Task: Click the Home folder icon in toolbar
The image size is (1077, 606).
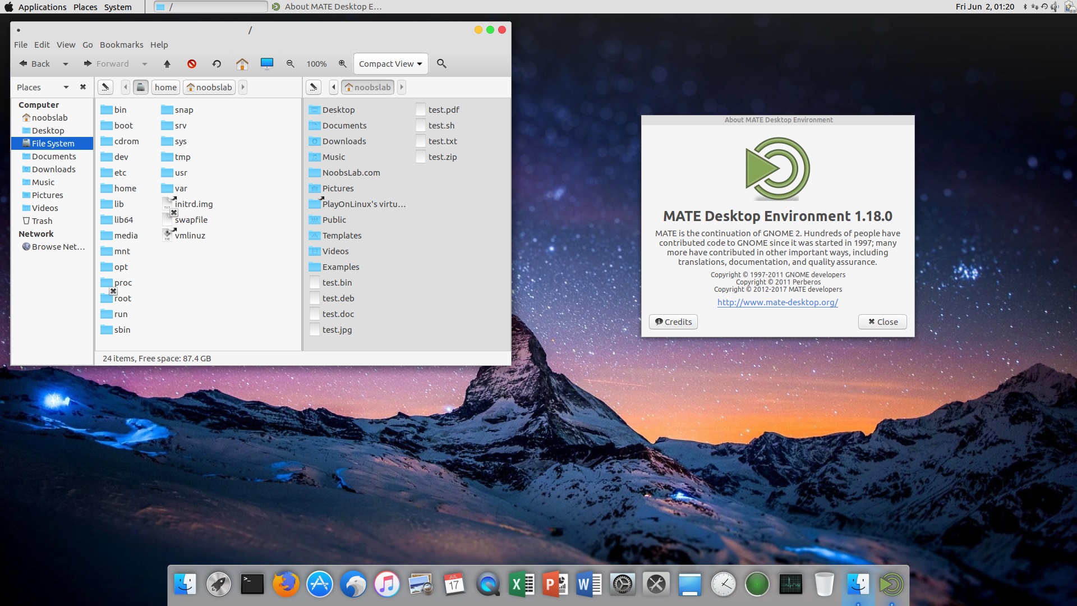Action: pos(241,63)
